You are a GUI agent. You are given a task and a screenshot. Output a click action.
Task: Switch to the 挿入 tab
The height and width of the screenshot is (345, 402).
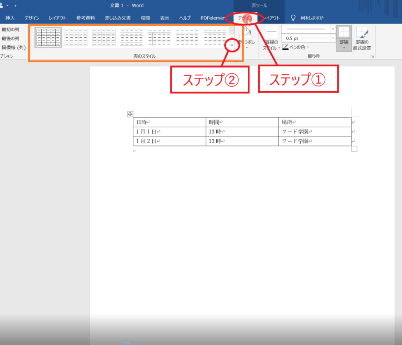pyautogui.click(x=10, y=18)
